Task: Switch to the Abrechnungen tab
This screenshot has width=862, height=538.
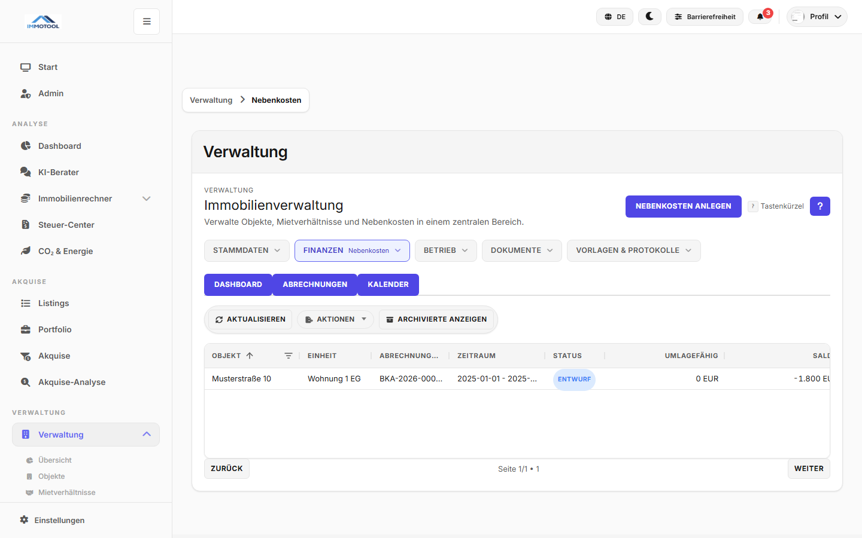Action: [x=315, y=285]
